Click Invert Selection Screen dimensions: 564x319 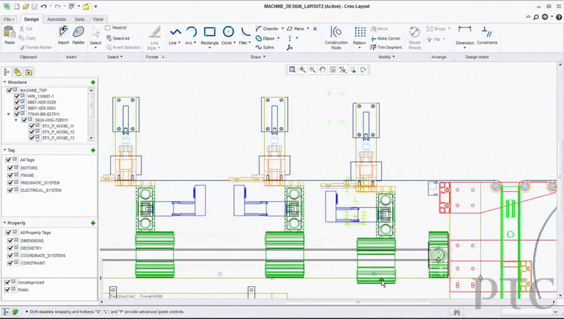(x=124, y=47)
